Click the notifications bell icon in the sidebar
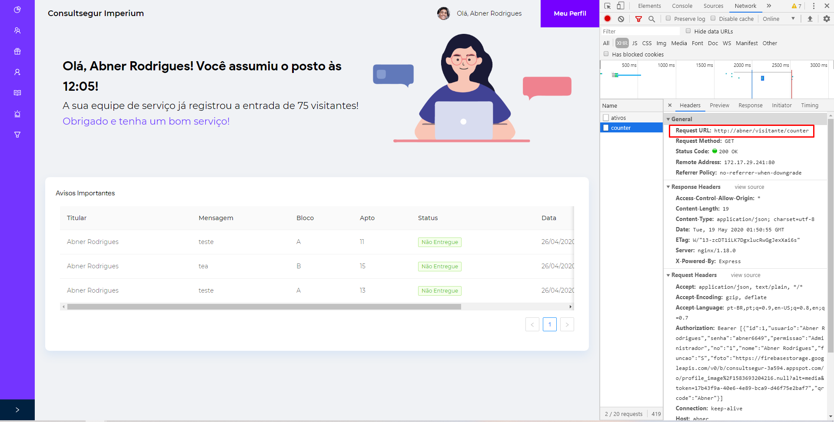 pyautogui.click(x=17, y=114)
